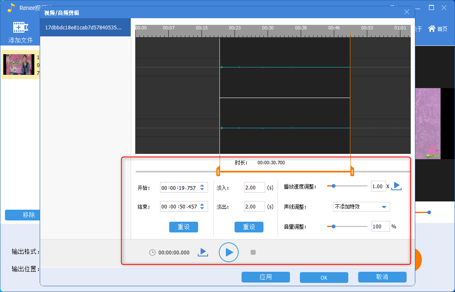Click the left orange trim handle
The height and width of the screenshot is (292, 455).
[x=218, y=172]
